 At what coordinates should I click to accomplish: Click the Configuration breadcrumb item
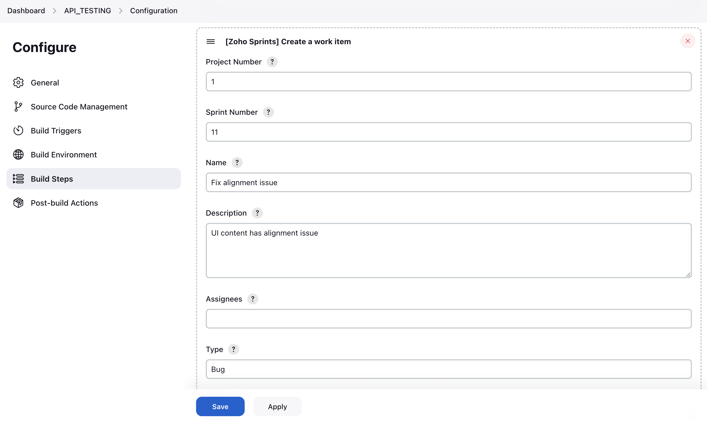point(154,11)
